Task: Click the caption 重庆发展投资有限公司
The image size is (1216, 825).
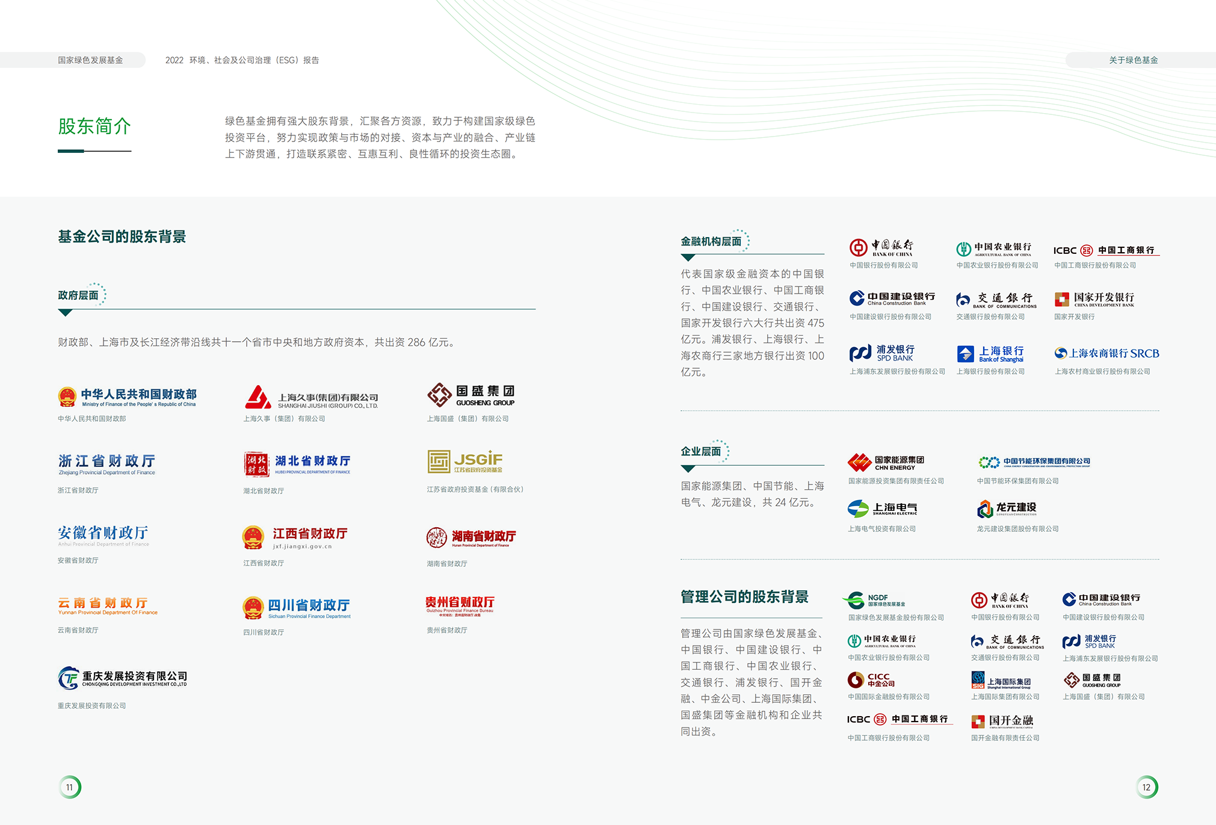Action: 91,706
